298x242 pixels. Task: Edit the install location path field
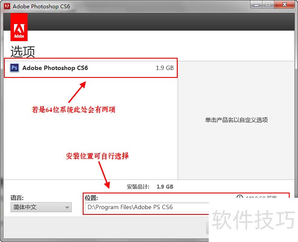click(147, 207)
